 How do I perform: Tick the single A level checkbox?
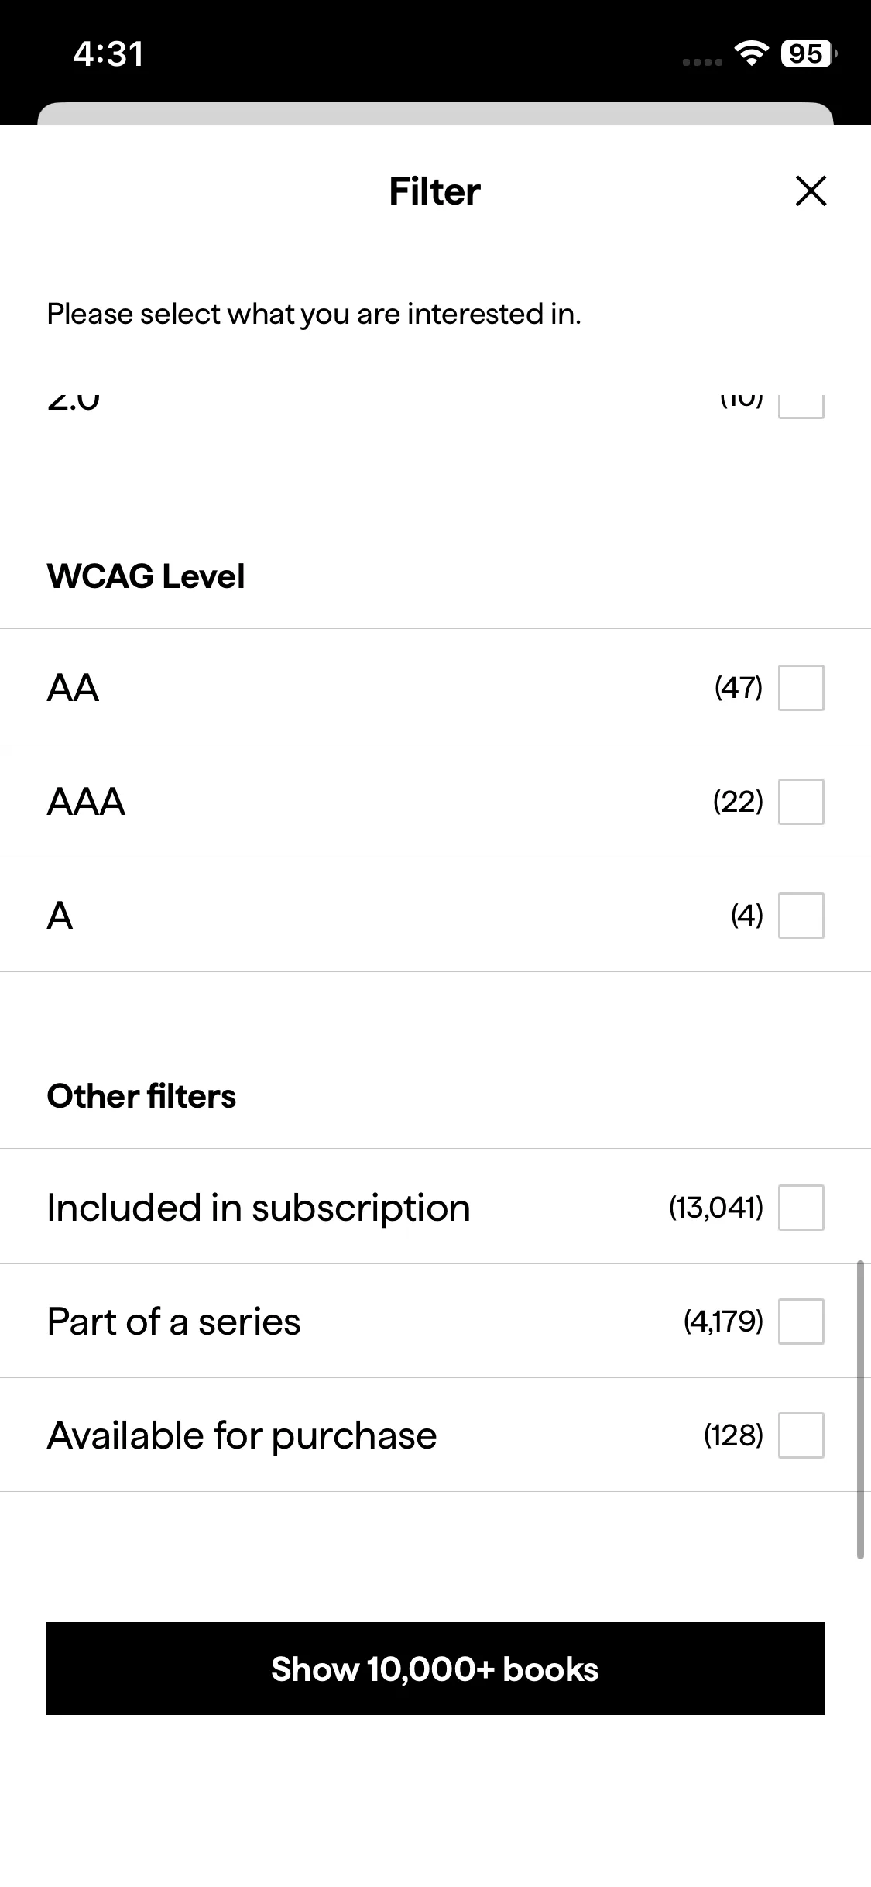[801, 915]
